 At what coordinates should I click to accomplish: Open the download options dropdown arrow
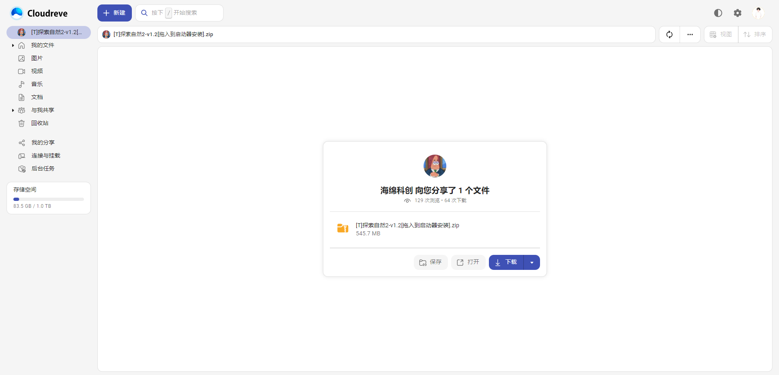click(x=532, y=263)
